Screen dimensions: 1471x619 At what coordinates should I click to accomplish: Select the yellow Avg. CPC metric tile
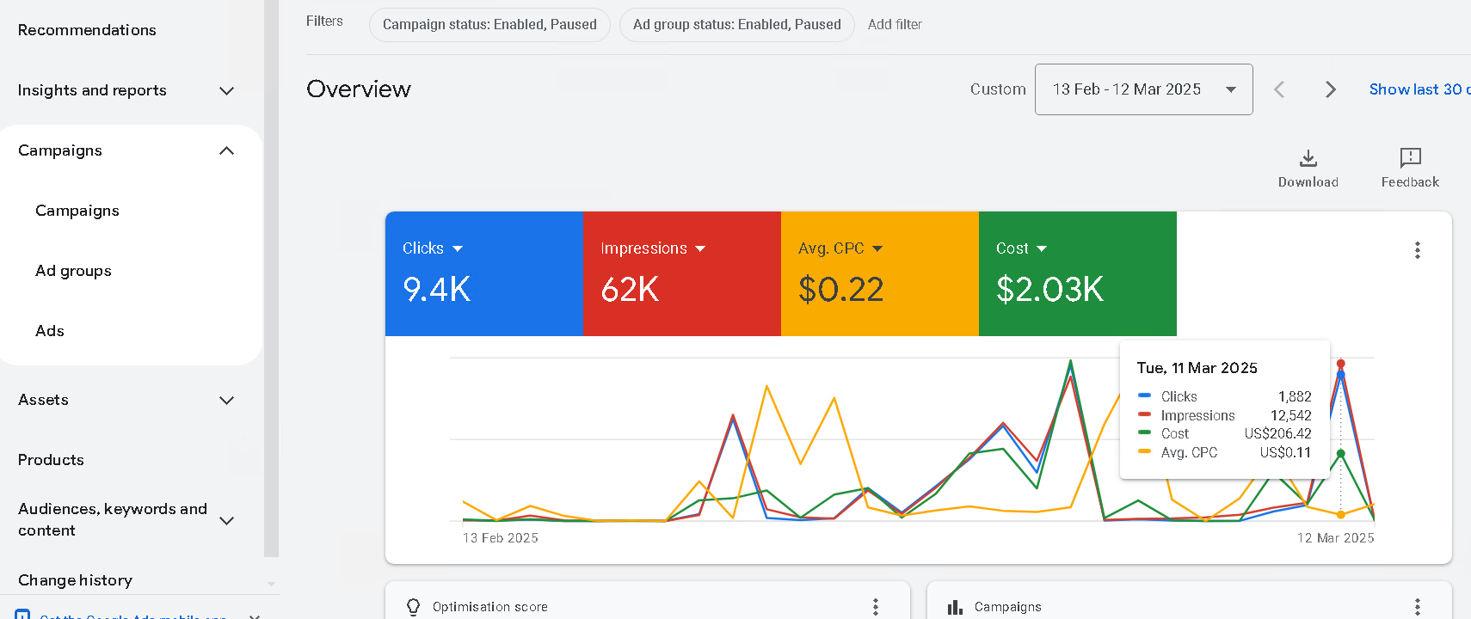point(880,273)
